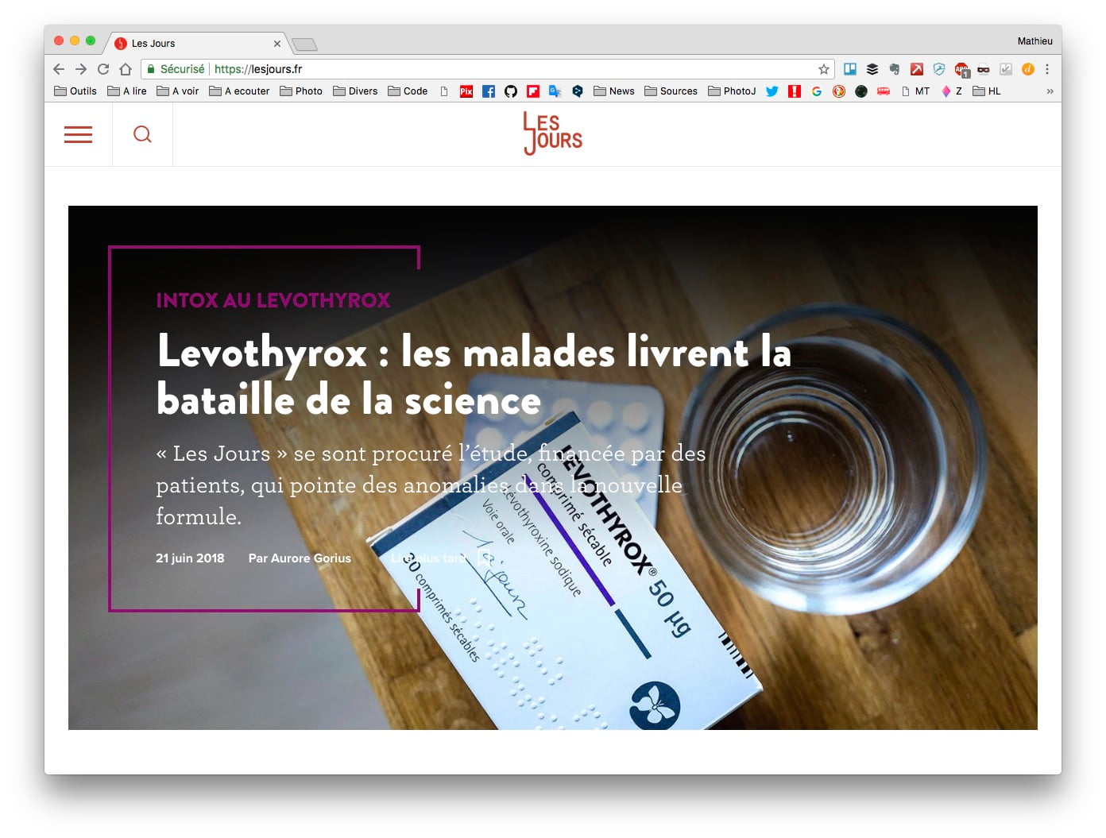1106x838 pixels.
Task: Open the dark green circle bookmark
Action: 861,91
